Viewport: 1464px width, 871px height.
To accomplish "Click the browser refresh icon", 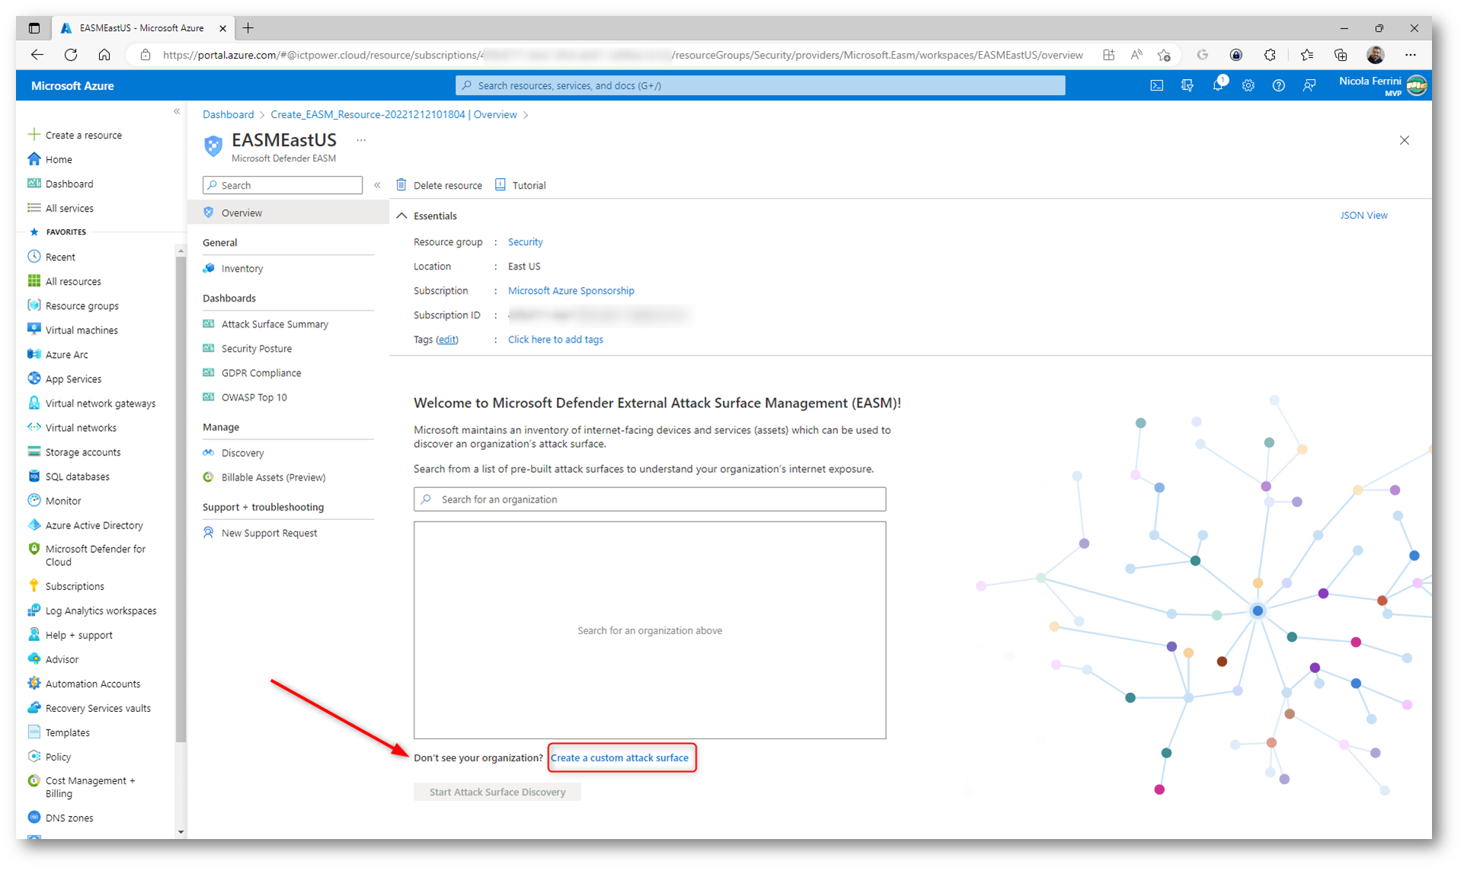I will click(71, 55).
